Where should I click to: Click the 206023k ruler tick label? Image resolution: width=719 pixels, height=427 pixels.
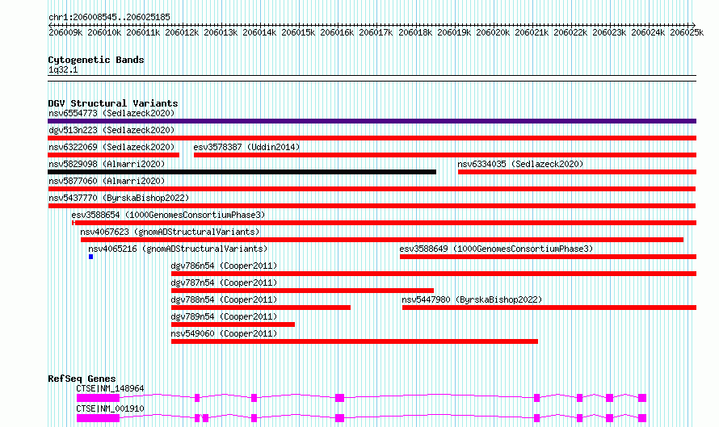pos(609,32)
